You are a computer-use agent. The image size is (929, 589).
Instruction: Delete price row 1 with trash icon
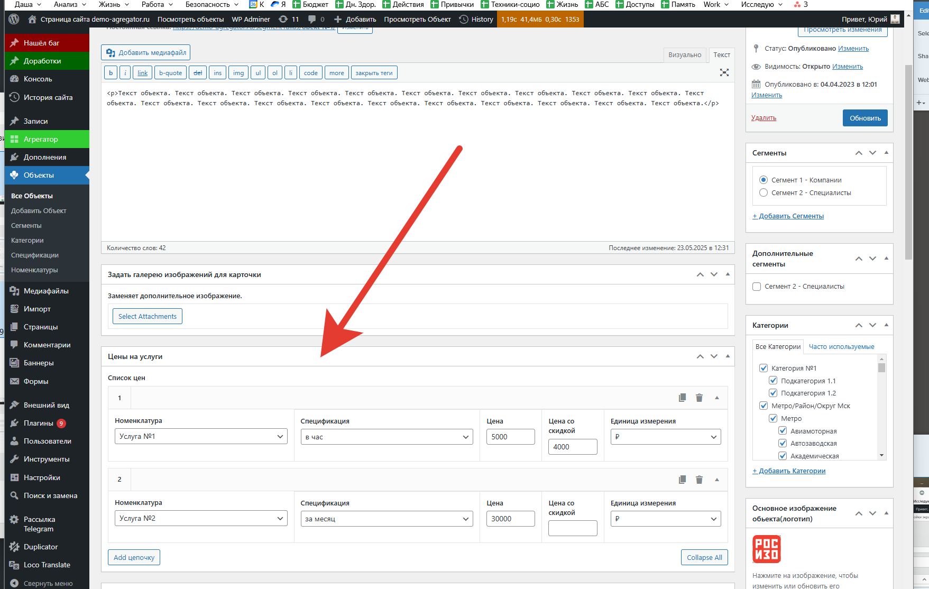(699, 398)
